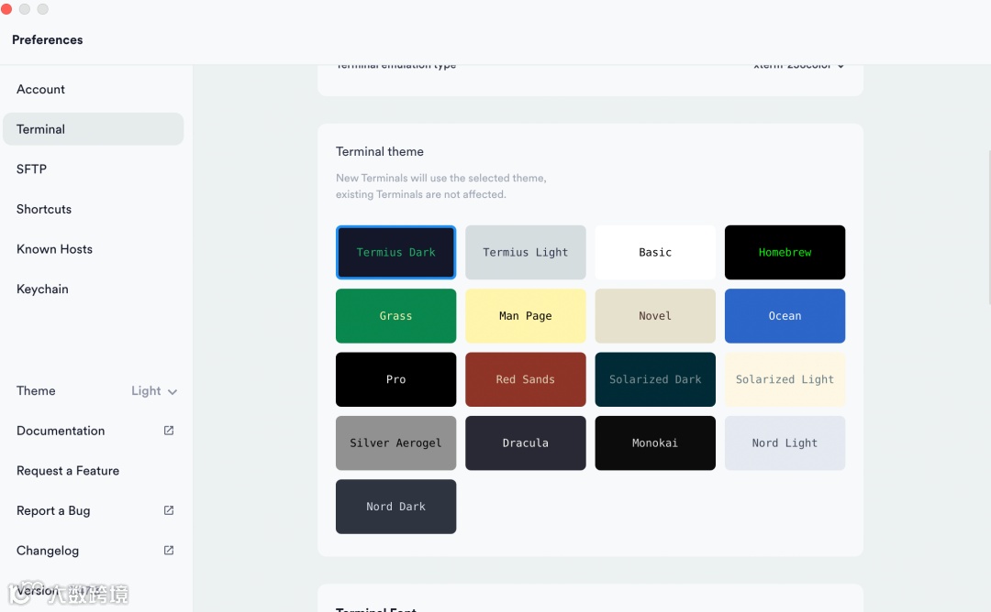The height and width of the screenshot is (612, 991).
Task: Pick the Grass terminal theme
Action: coord(395,316)
